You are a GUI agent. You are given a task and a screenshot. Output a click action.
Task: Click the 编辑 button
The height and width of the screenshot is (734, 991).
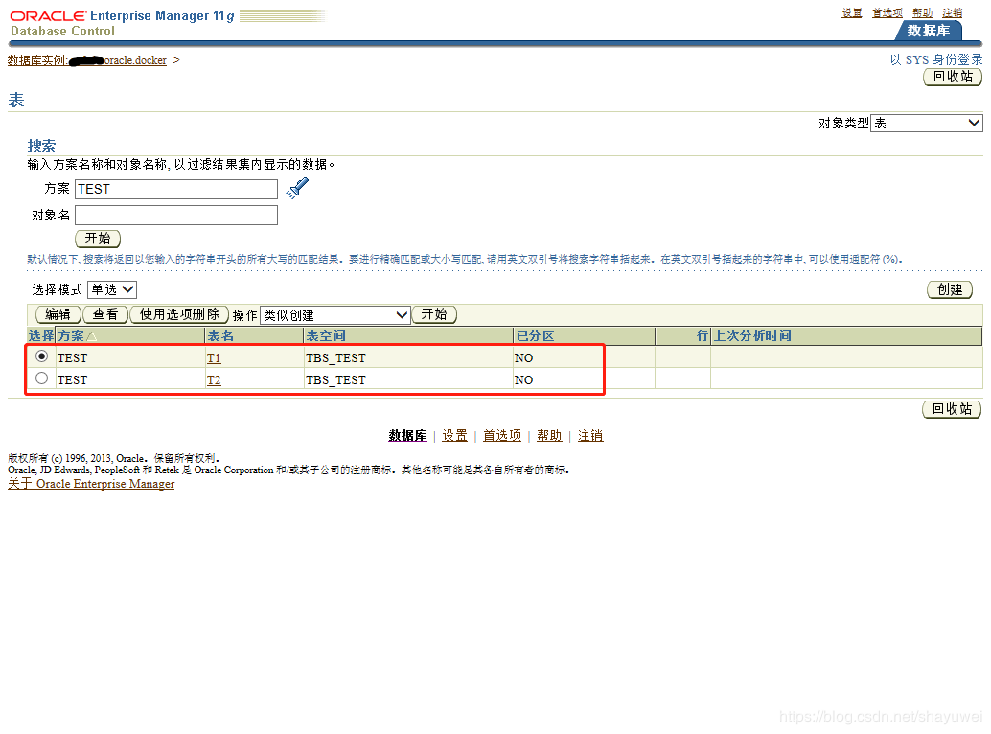(58, 314)
